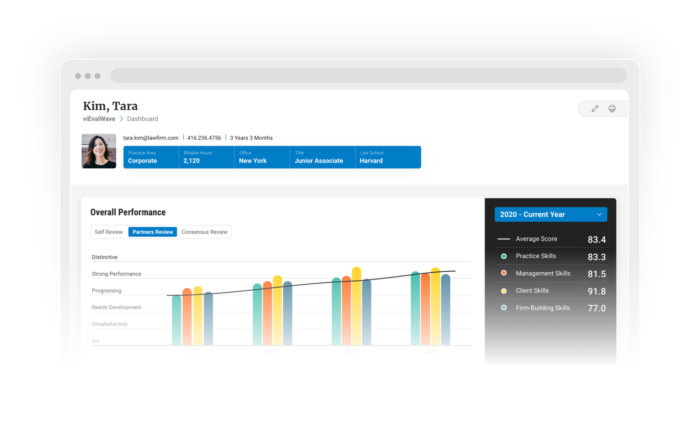Image resolution: width=700 pixels, height=431 pixels.
Task: Click the breadcrumb chevron after viEvalWave
Action: click(x=122, y=118)
